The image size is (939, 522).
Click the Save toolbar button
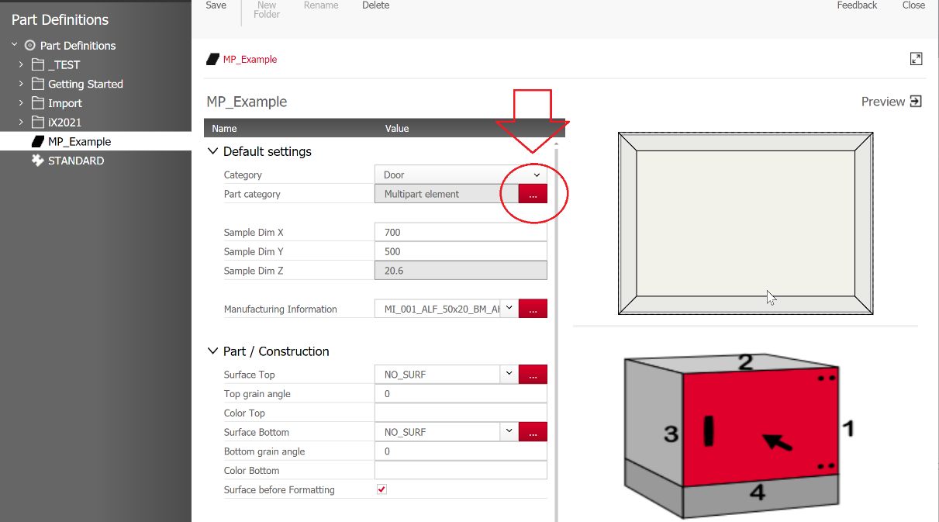(216, 5)
